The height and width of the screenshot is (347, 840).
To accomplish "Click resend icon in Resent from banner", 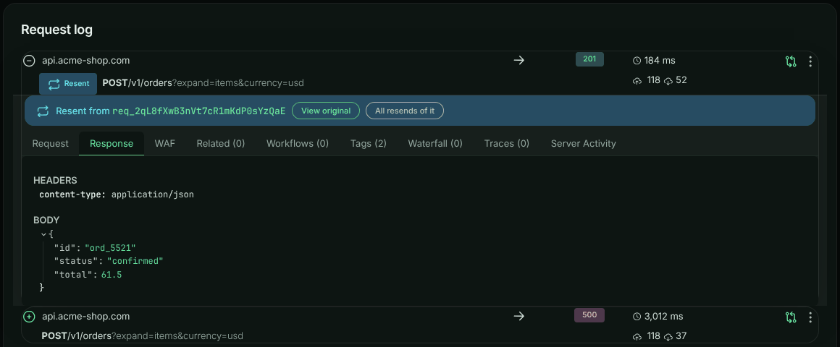I will click(x=43, y=111).
